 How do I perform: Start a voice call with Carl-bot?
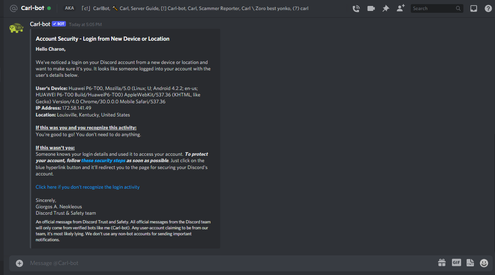[x=356, y=8]
